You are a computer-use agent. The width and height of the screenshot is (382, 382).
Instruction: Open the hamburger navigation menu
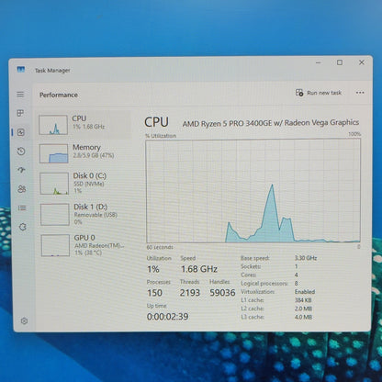(20, 95)
